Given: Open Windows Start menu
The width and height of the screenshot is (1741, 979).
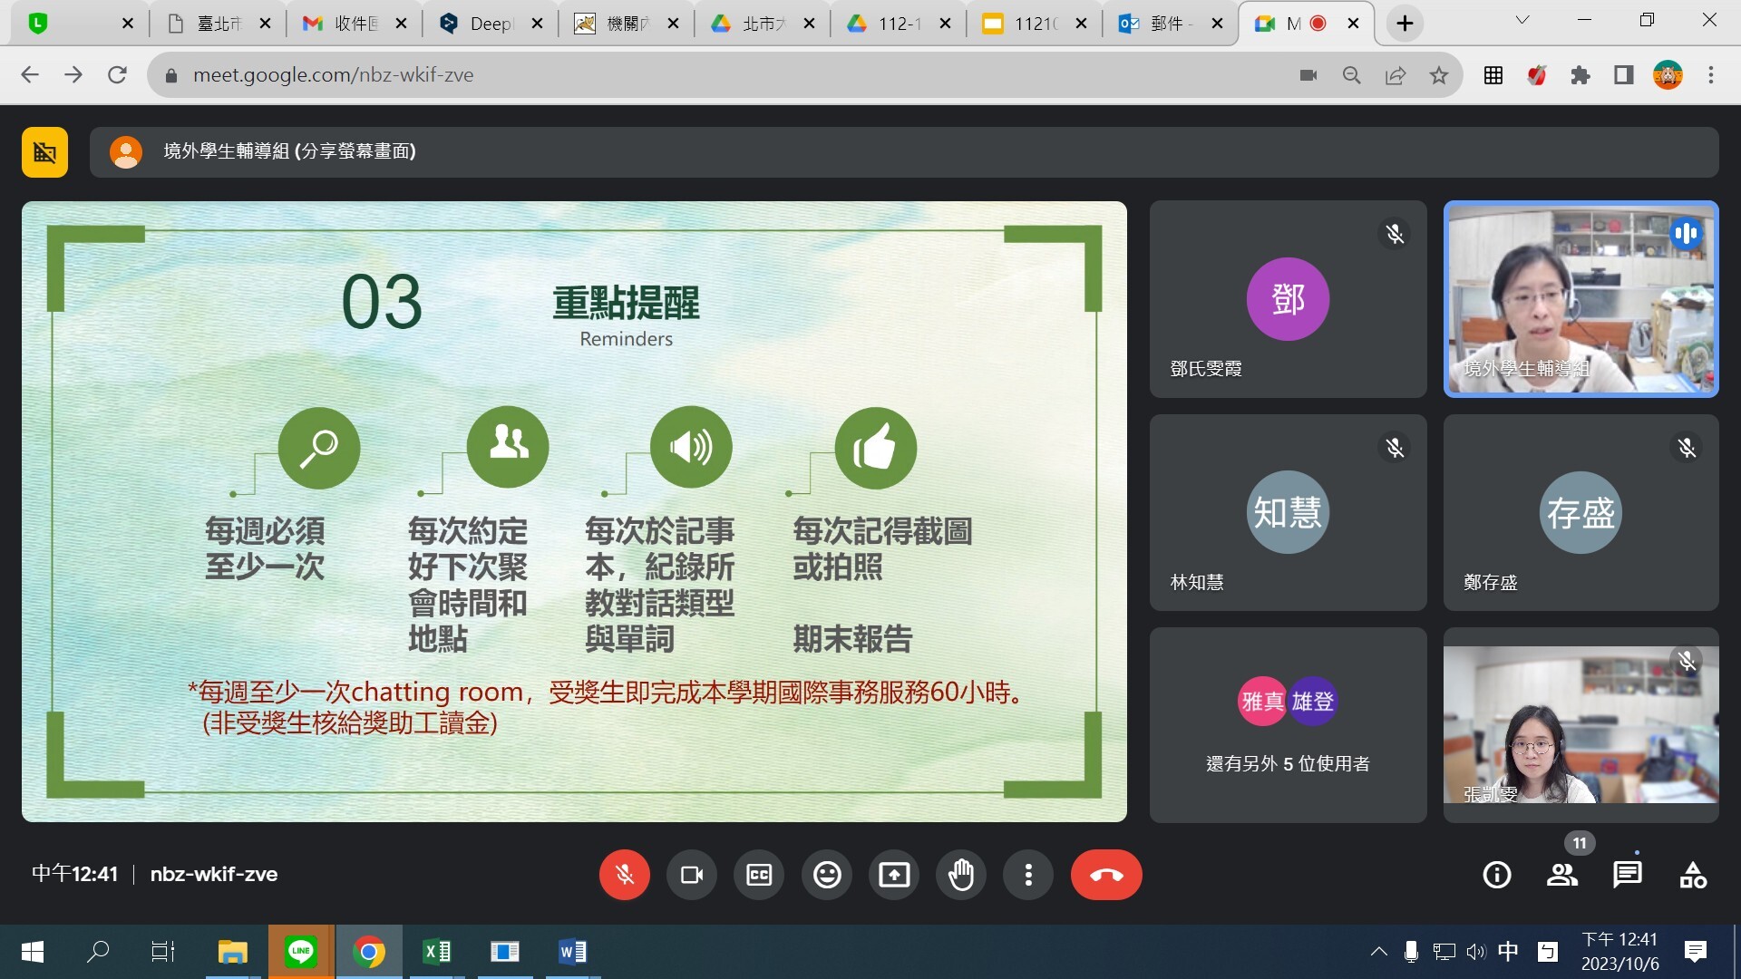Looking at the screenshot, I should coord(33,951).
